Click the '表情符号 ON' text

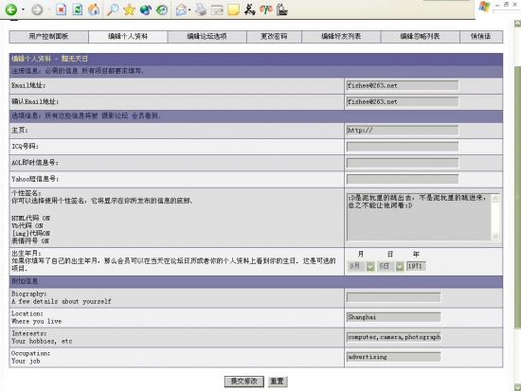tap(30, 240)
